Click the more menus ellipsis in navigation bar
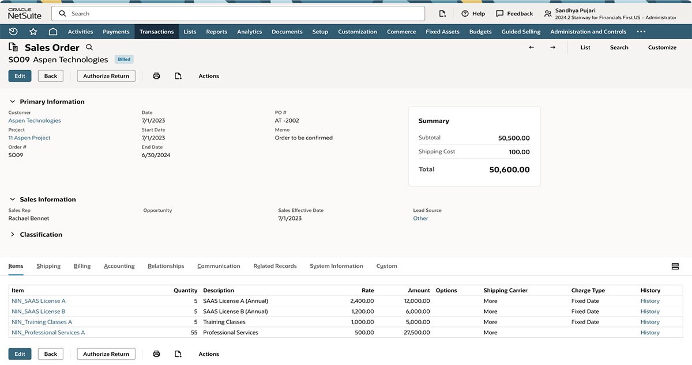Viewport: 692px width, 365px height. click(x=641, y=32)
